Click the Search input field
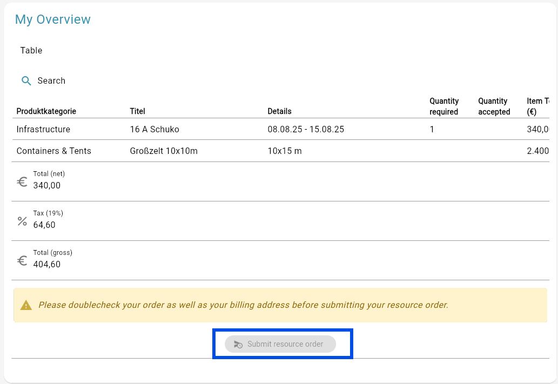Viewport: 558px width, 384px height. (x=51, y=81)
